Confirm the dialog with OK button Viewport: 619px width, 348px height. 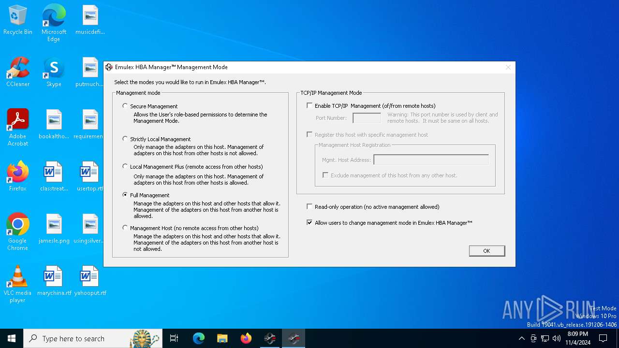click(x=486, y=250)
